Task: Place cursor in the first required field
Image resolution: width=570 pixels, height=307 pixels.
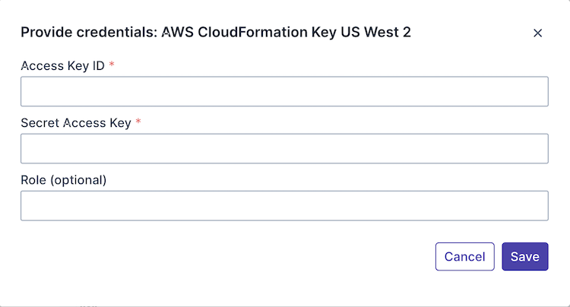Action: click(x=284, y=91)
